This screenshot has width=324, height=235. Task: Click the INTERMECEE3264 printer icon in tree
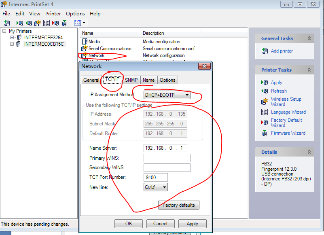19,37
